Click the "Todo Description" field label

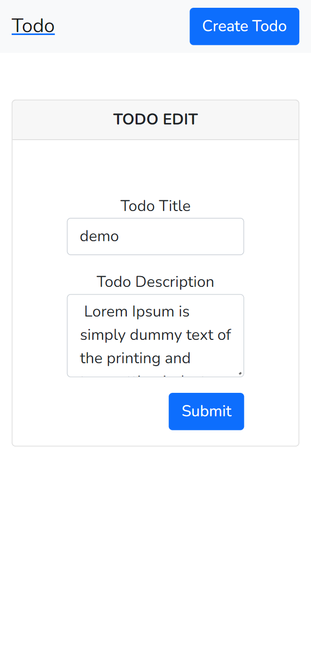coord(155,282)
